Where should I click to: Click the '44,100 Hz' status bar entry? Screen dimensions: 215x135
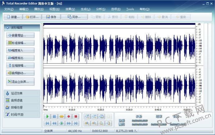coord(75,131)
